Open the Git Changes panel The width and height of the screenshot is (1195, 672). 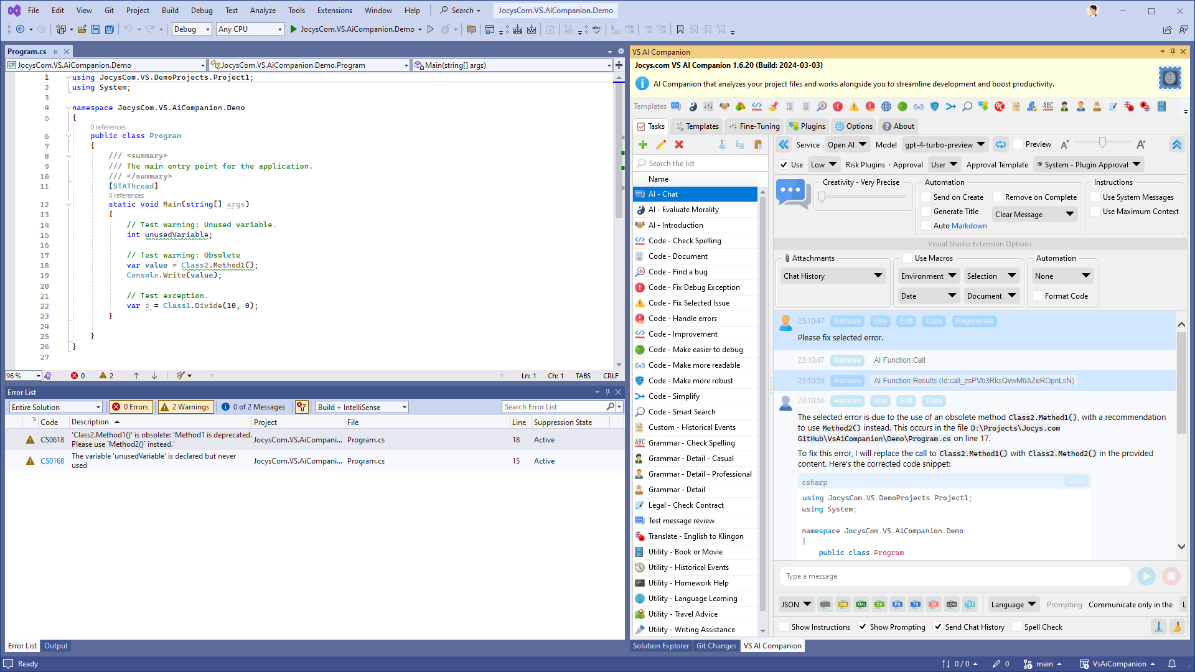716,645
